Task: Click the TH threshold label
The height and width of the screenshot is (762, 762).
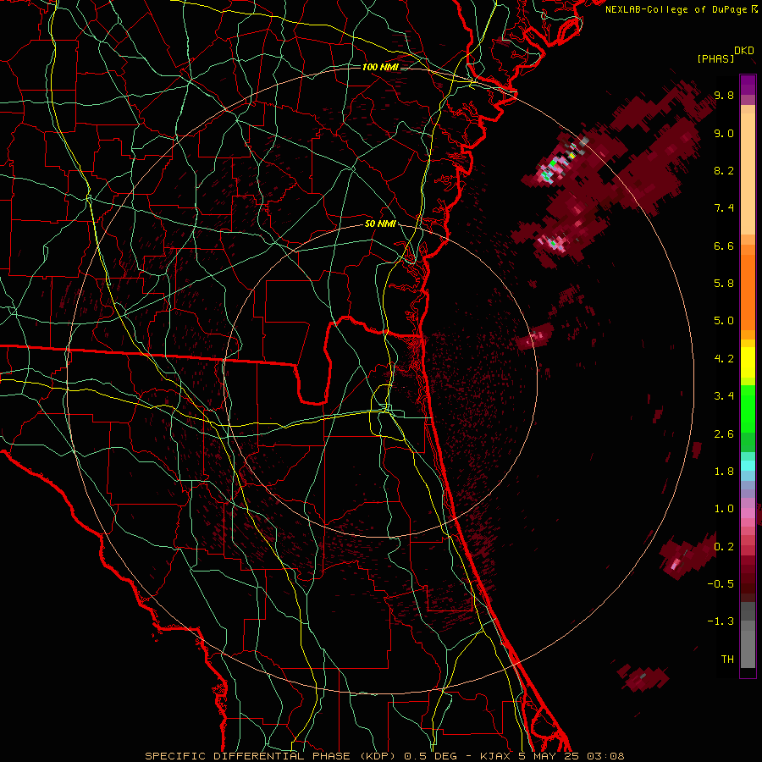Action: point(727,660)
